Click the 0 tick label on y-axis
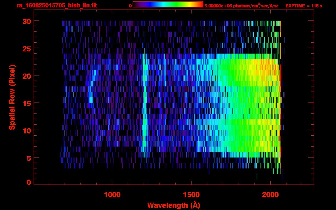The height and width of the screenshot is (210, 336). [29, 182]
